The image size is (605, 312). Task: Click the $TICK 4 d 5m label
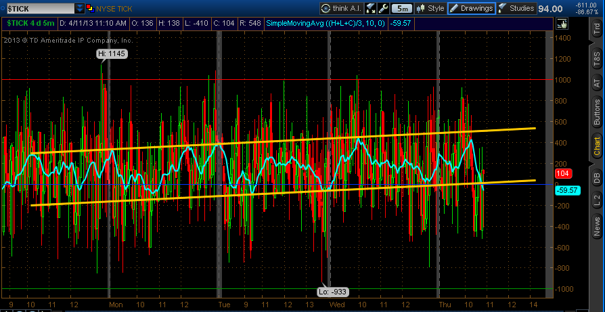[x=30, y=24]
